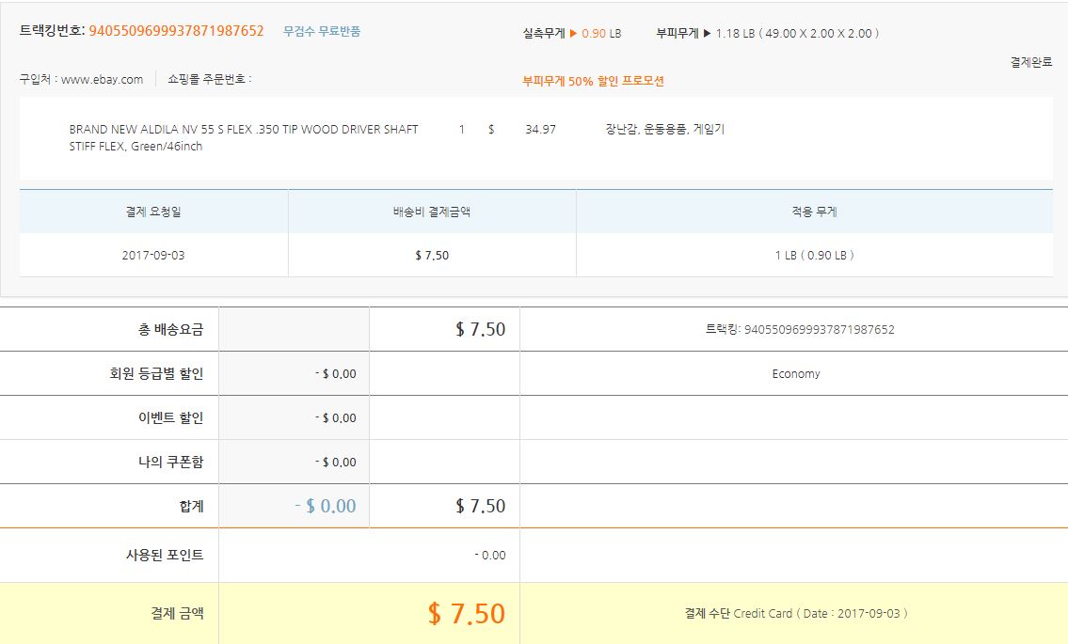Viewport: 1068px width, 644px height.
Task: Click the 결제 요청일 column header
Action: click(153, 212)
